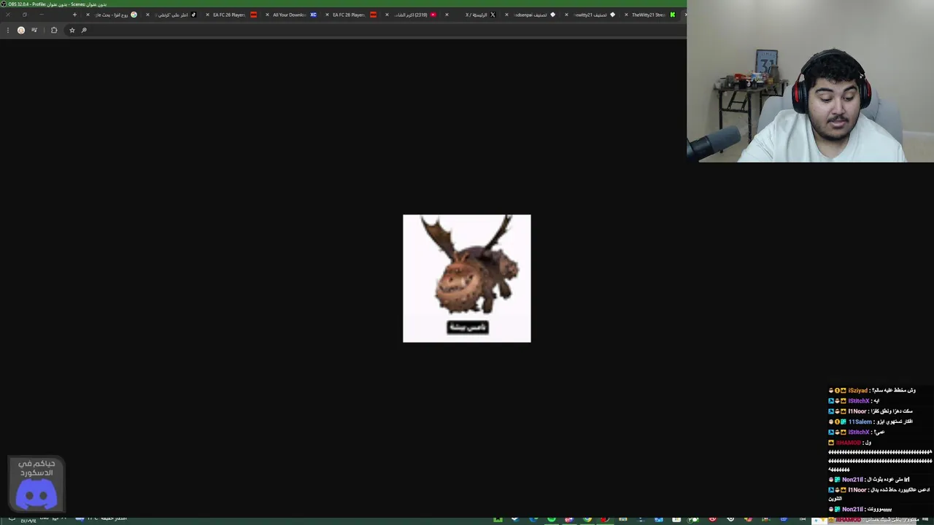The height and width of the screenshot is (525, 934).
Task: Switch to the All Your Downloads tab
Action: (293, 15)
